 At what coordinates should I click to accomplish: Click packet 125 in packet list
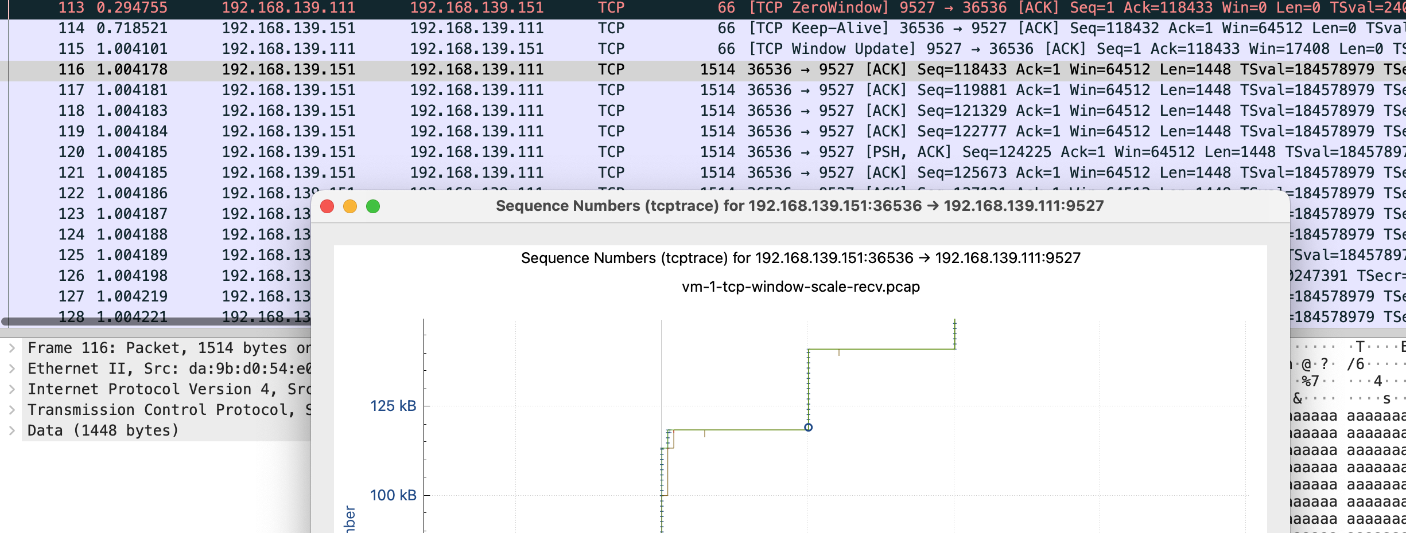coord(172,255)
